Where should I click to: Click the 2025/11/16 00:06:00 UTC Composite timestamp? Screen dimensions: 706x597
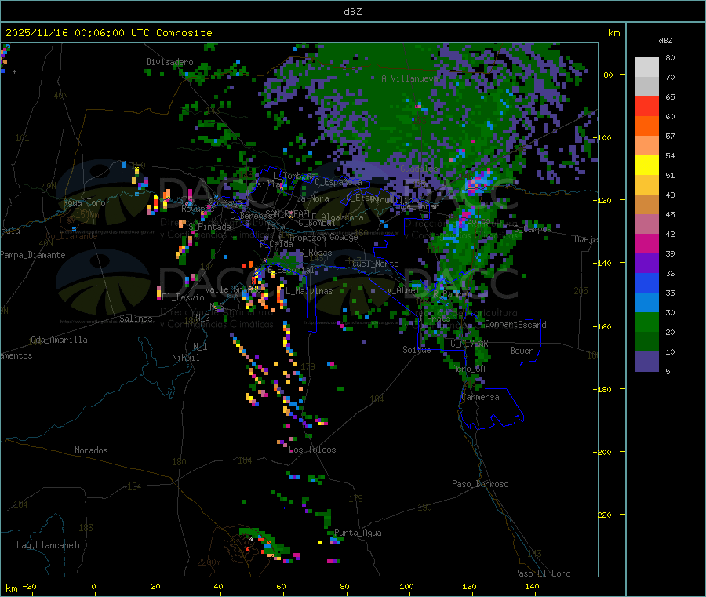(x=108, y=33)
